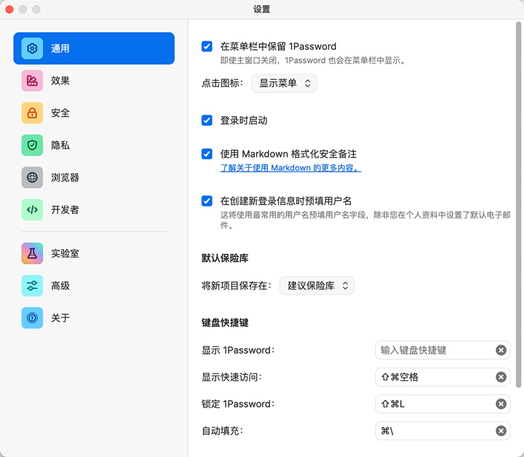Open the 效果 appearance icon
Viewport: 524px width, 457px height.
point(32,81)
